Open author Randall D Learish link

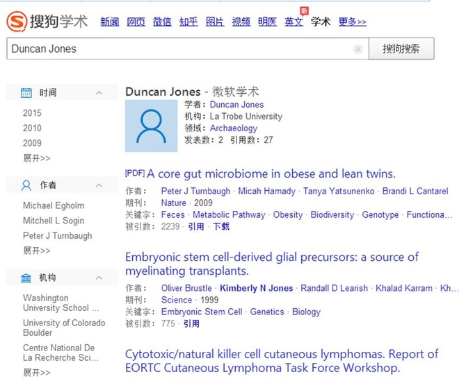(x=334, y=288)
